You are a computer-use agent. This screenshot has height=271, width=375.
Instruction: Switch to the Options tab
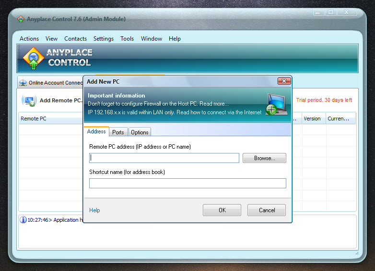coord(140,132)
